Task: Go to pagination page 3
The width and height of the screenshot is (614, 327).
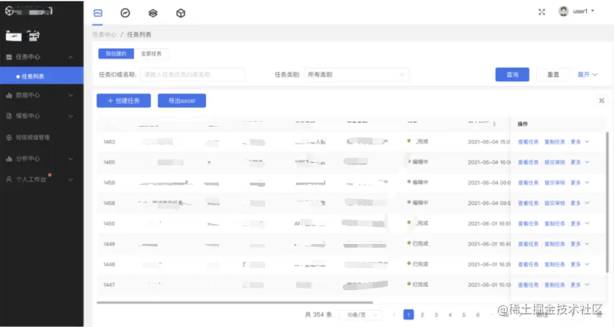Action: [436, 314]
